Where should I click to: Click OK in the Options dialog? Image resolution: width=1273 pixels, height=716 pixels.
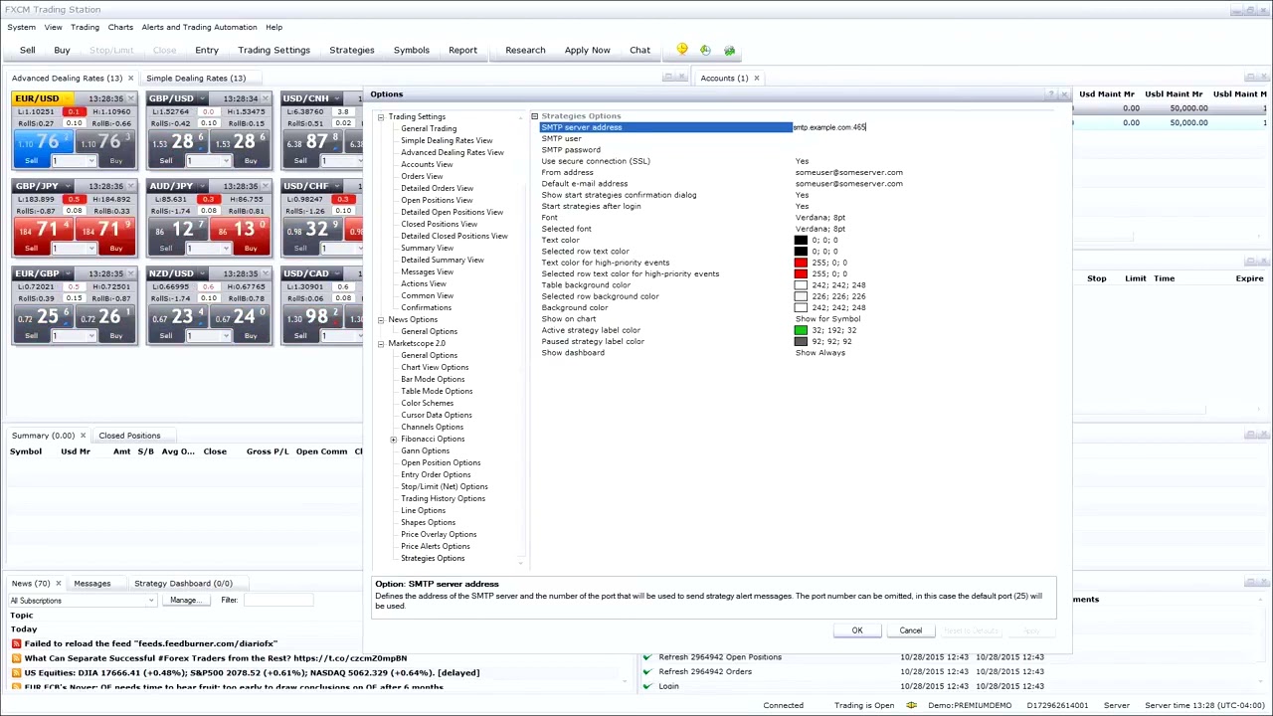pyautogui.click(x=857, y=630)
